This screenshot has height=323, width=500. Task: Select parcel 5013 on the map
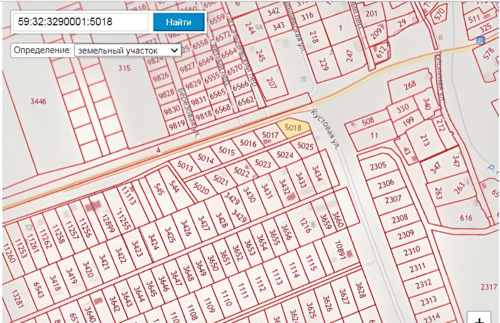[185, 167]
